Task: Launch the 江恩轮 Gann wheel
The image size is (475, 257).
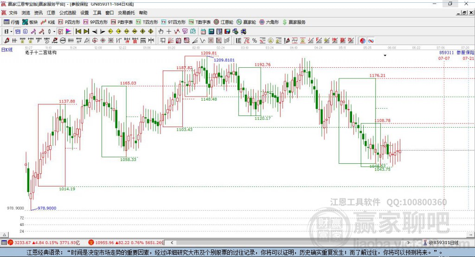Action: click(224, 22)
